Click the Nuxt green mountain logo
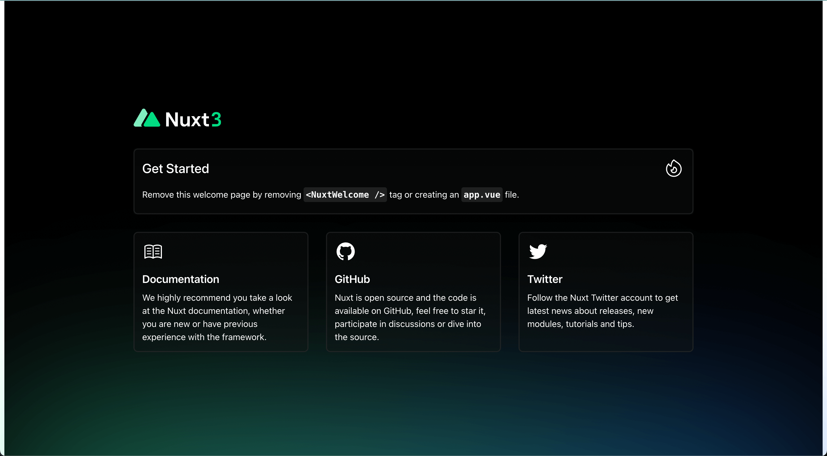The image size is (827, 456). click(x=147, y=118)
